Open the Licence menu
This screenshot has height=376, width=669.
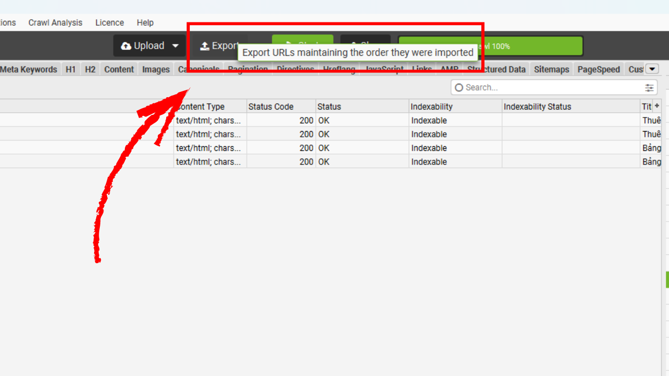click(x=110, y=22)
